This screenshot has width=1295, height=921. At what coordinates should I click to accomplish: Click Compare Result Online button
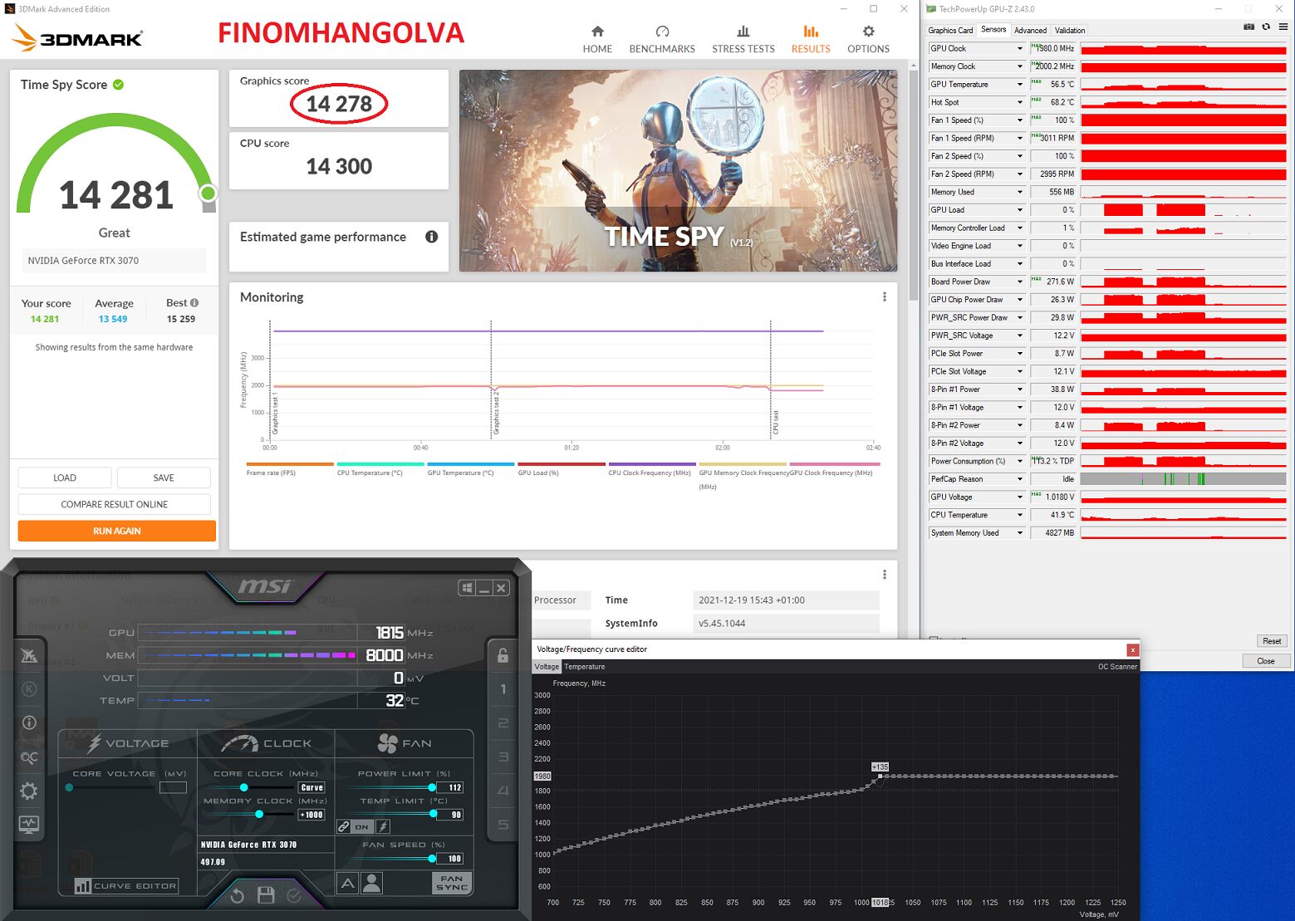point(115,504)
